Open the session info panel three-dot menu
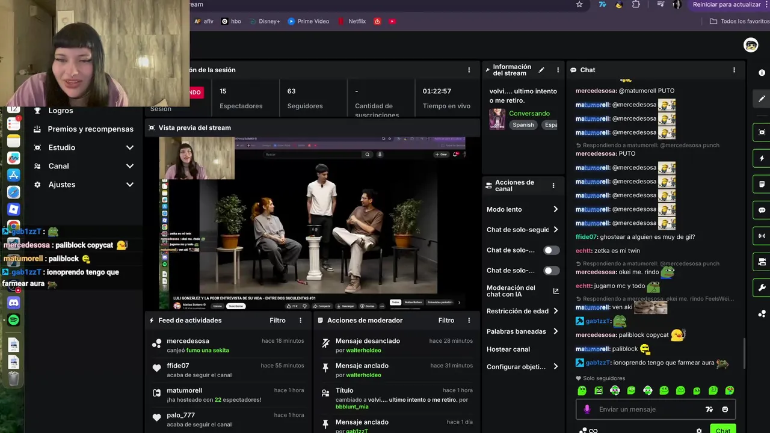Screen dimensions: 770x433 click(469, 70)
